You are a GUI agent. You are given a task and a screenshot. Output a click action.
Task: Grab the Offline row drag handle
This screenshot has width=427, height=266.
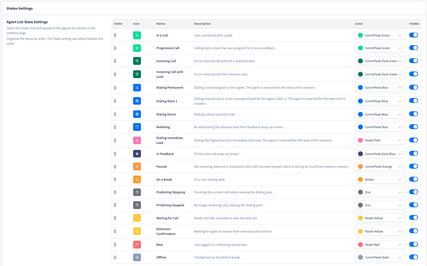115,257
